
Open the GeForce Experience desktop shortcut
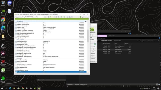click(x=3, y=12)
